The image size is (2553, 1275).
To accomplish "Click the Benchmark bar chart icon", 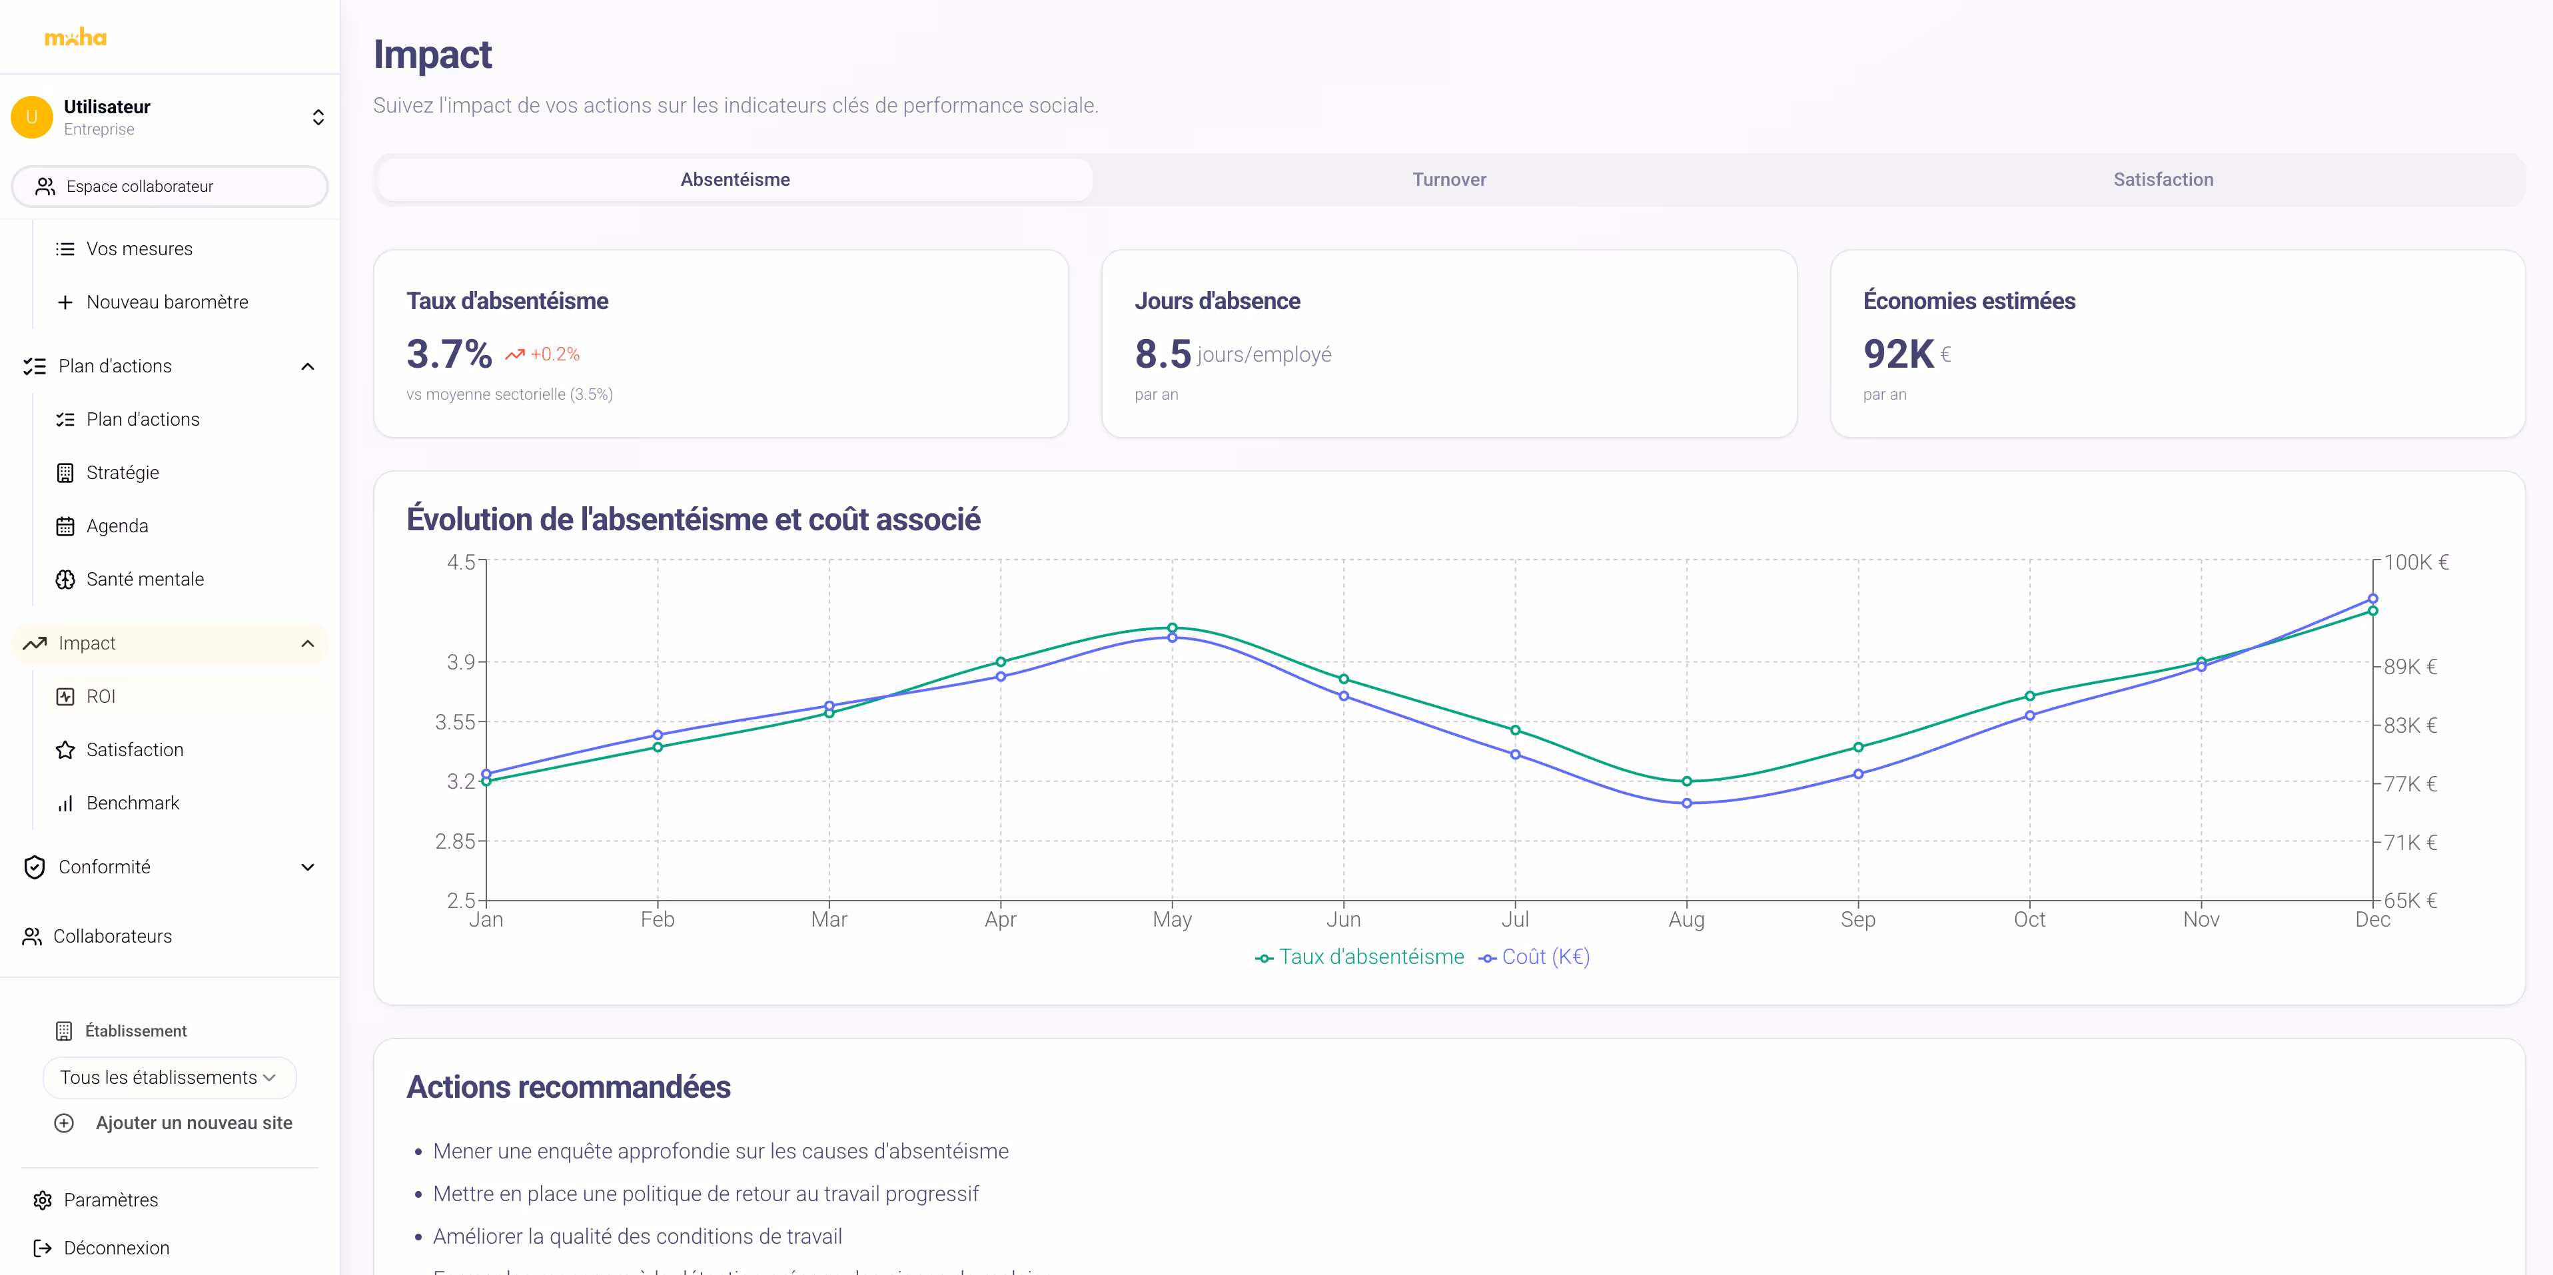I will (65, 803).
